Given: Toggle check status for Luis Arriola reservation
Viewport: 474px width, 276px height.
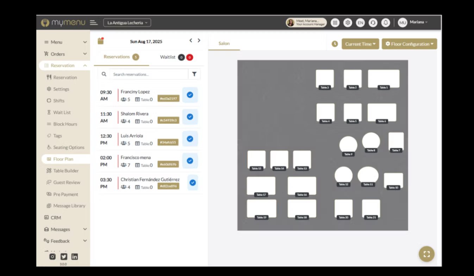Looking at the screenshot, I should tap(190, 139).
